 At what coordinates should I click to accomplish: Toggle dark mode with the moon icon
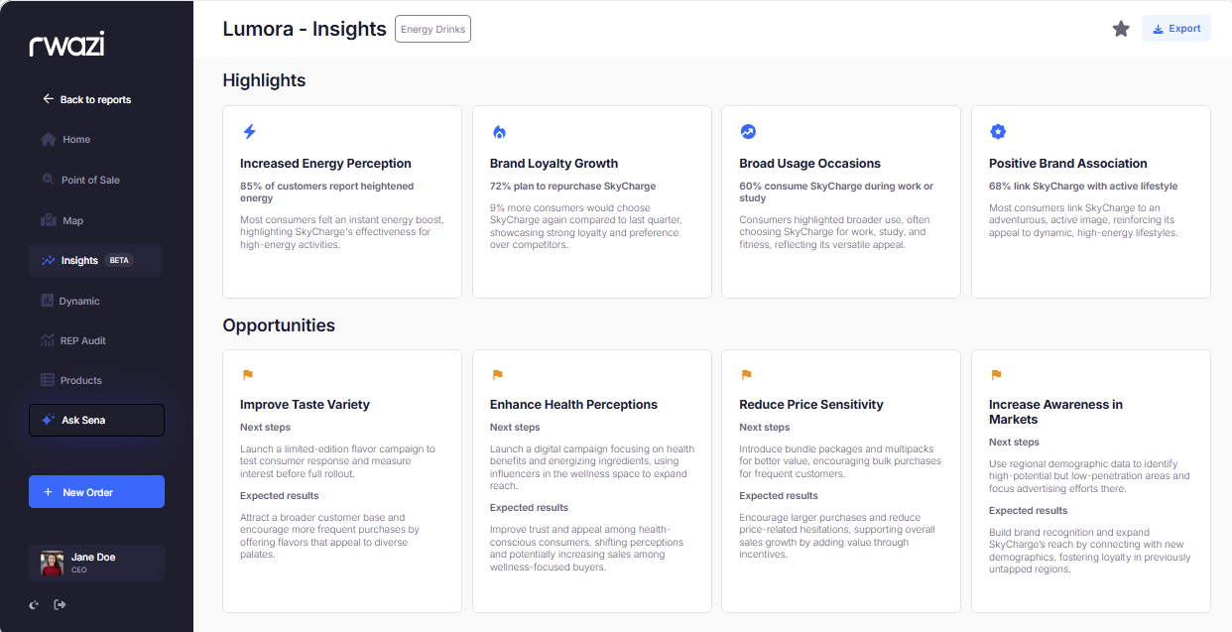[36, 604]
